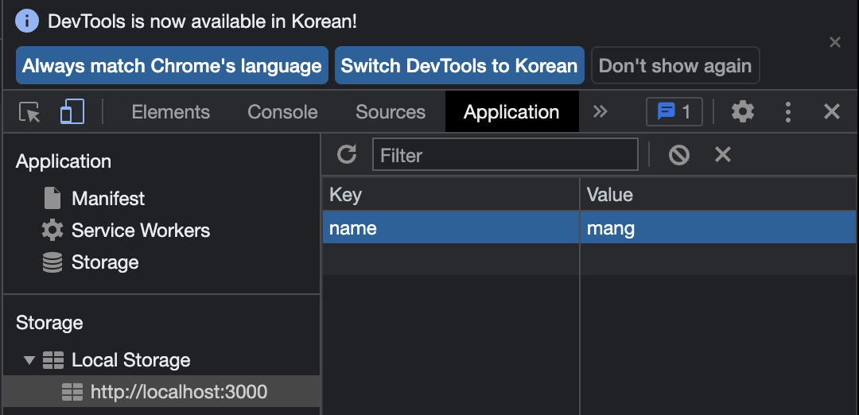The height and width of the screenshot is (415, 859).
Task: Open the 1 issue message badge
Action: [674, 112]
